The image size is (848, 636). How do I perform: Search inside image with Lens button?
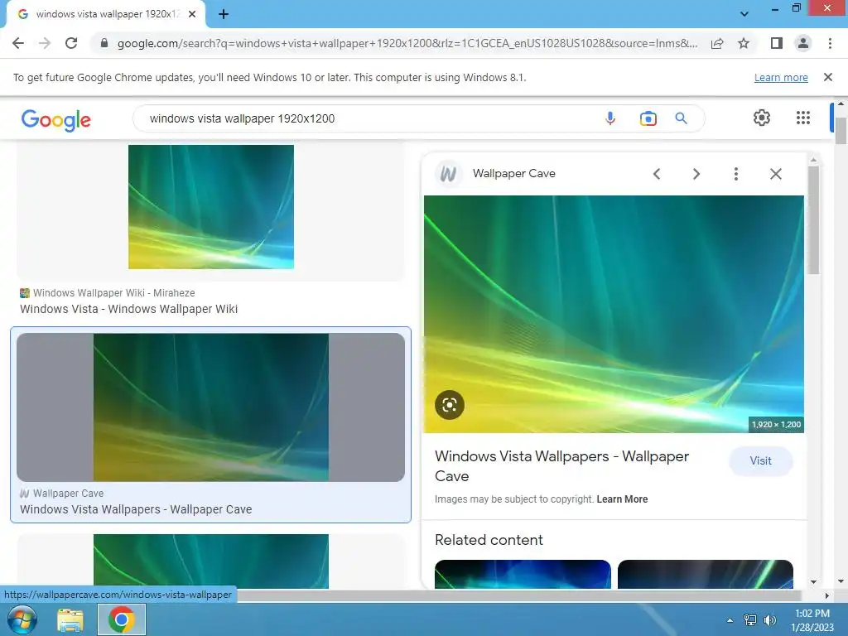[450, 404]
